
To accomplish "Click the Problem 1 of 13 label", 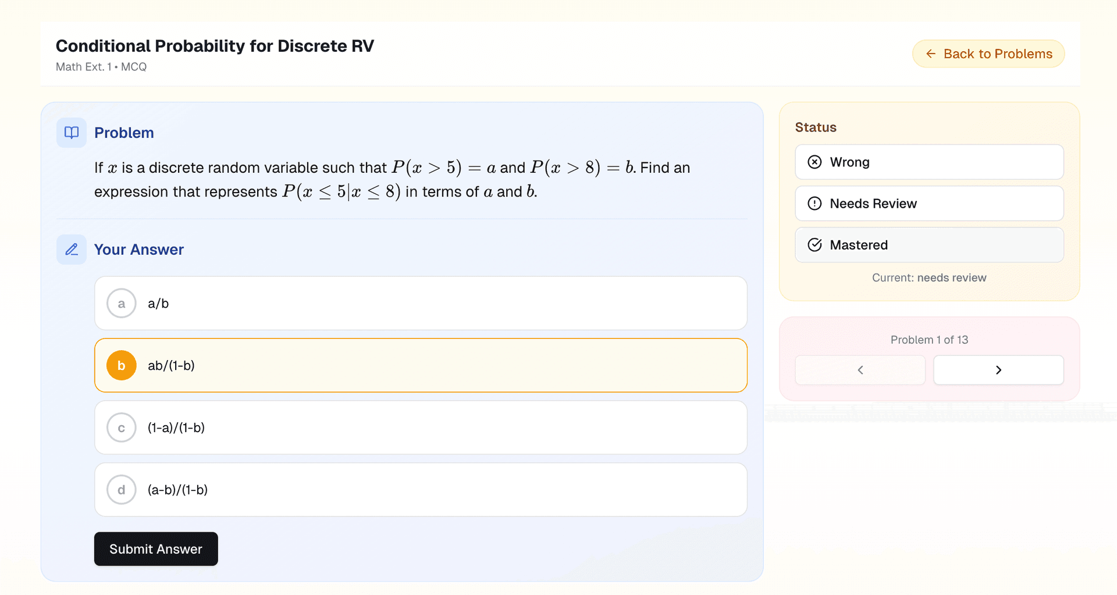I will click(929, 340).
